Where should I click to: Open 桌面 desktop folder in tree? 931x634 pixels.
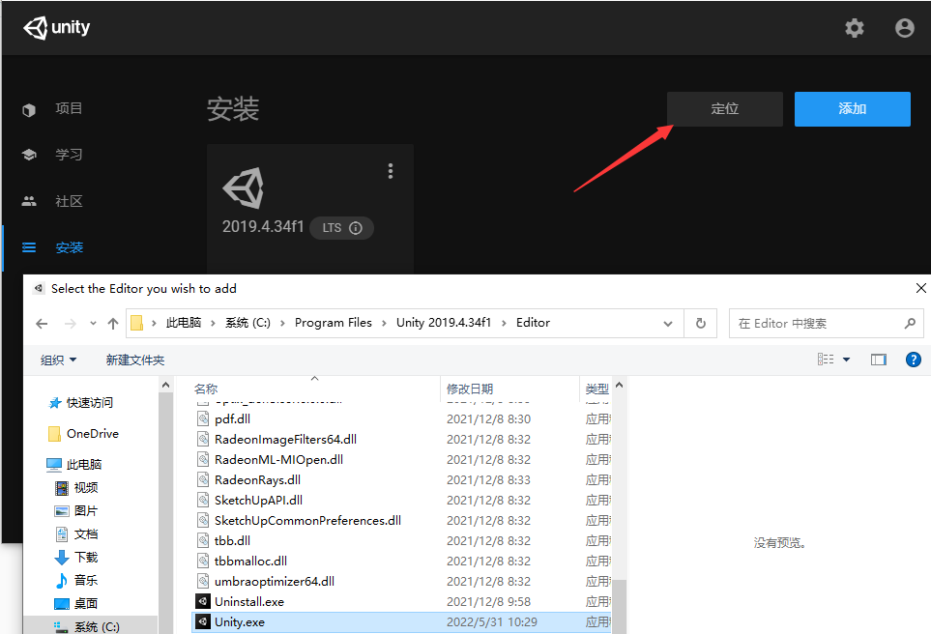pyautogui.click(x=85, y=604)
